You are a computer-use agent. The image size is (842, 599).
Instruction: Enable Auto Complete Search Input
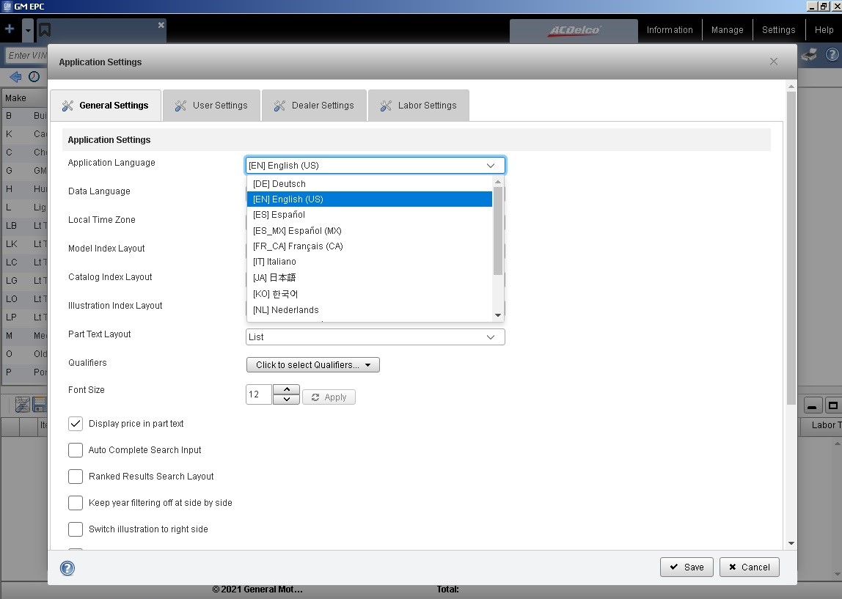click(76, 449)
